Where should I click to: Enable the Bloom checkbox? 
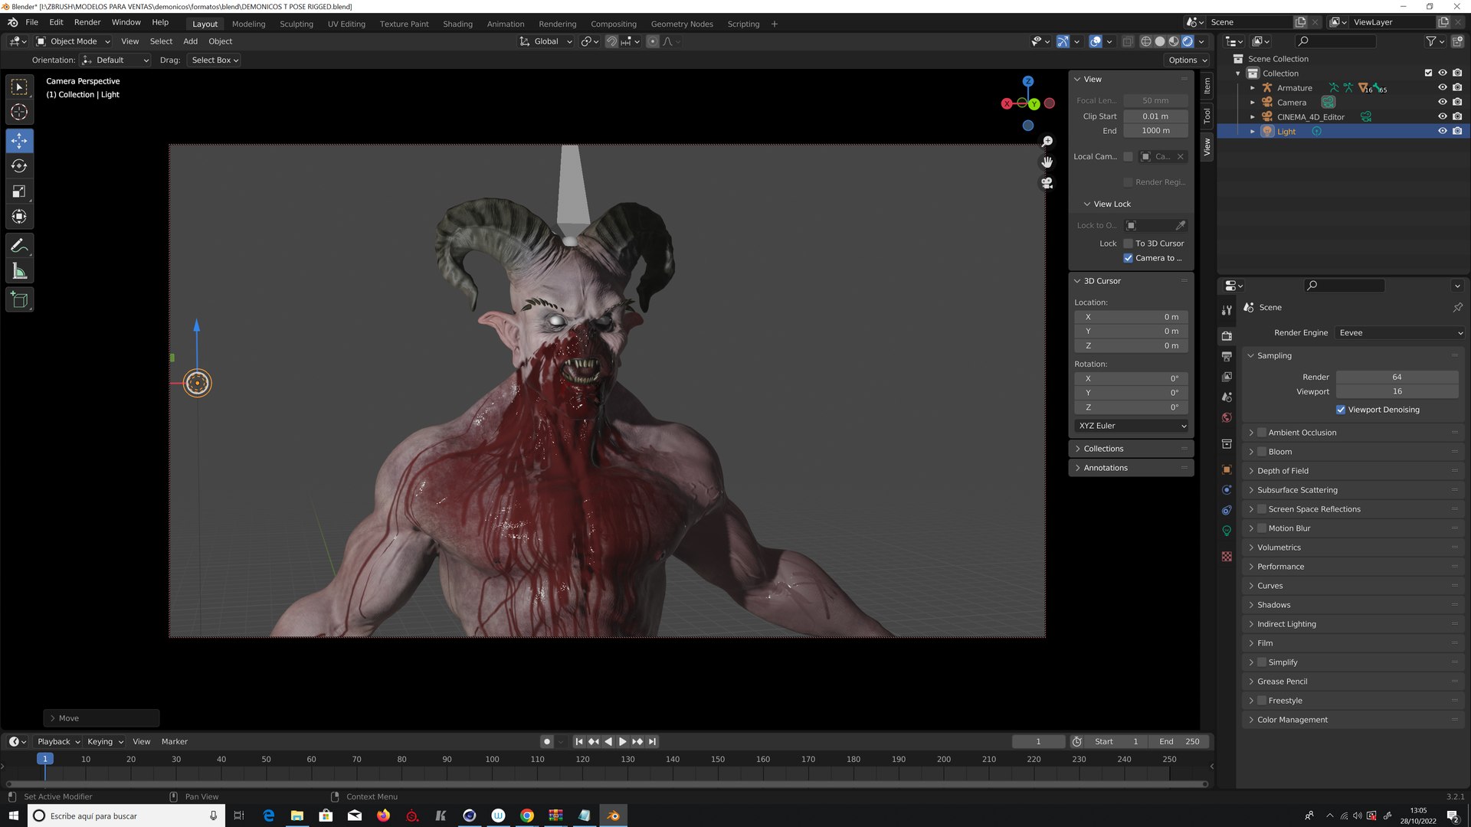[1262, 452]
